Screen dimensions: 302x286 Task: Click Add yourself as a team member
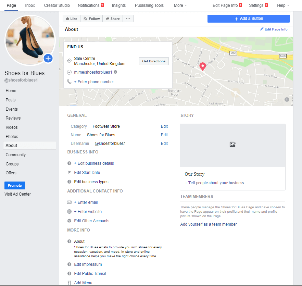[x=209, y=224]
